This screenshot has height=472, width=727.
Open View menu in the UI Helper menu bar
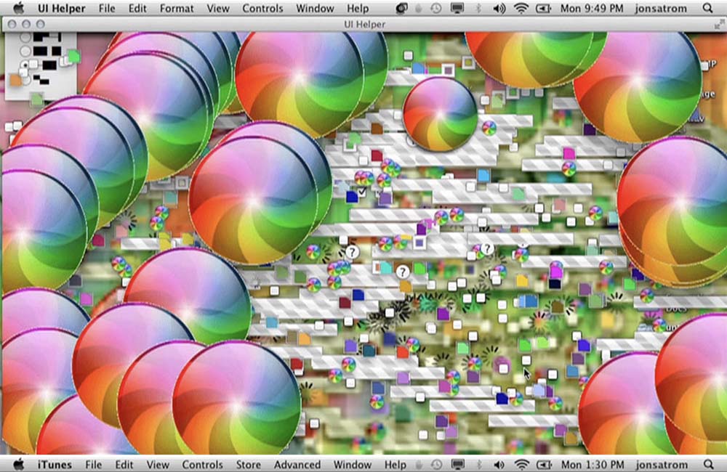click(218, 8)
